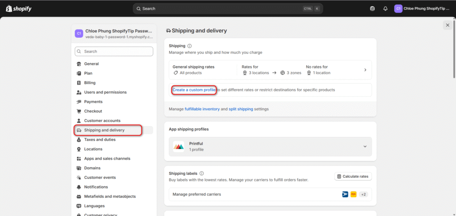Expand the Printful shipping profiles chevron
Viewport: 456px width, 216px height.
point(365,147)
